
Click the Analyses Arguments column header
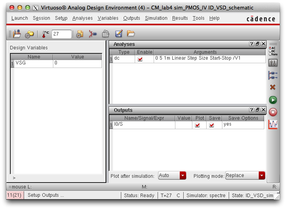tap(210, 52)
